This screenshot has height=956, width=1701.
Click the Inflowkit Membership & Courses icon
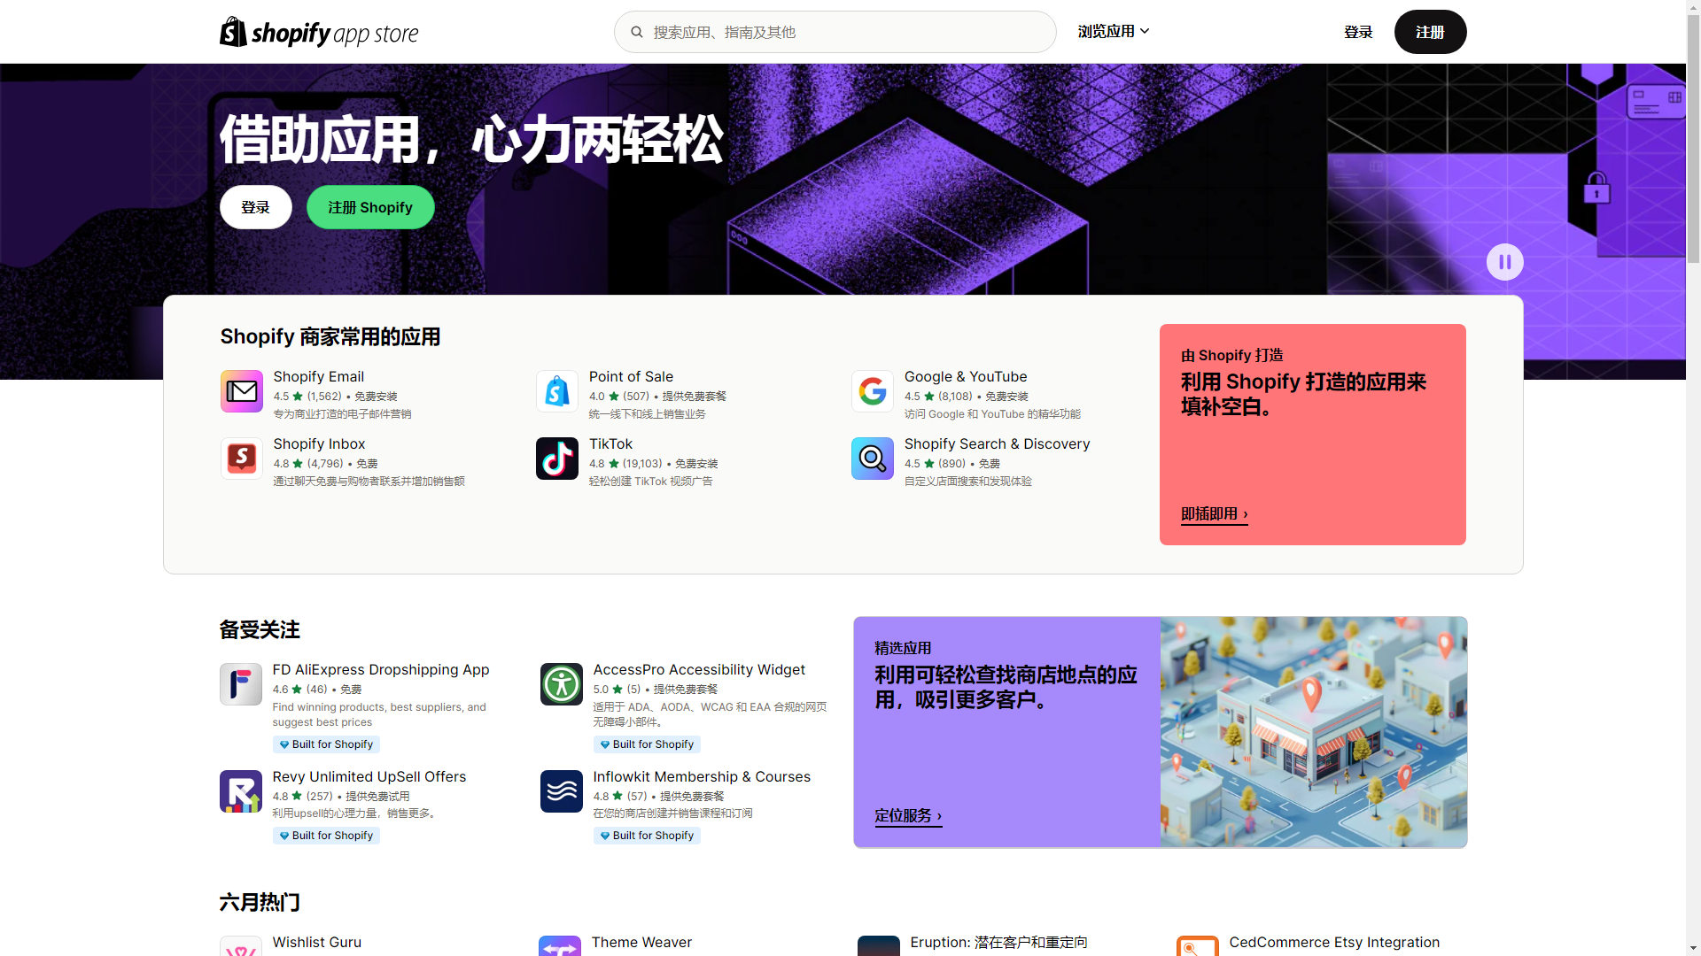561,791
